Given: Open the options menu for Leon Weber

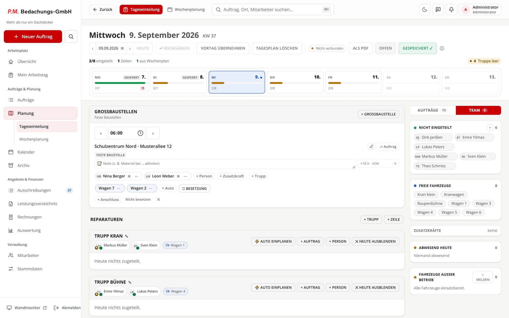Looking at the screenshot, I should pyautogui.click(x=185, y=176).
